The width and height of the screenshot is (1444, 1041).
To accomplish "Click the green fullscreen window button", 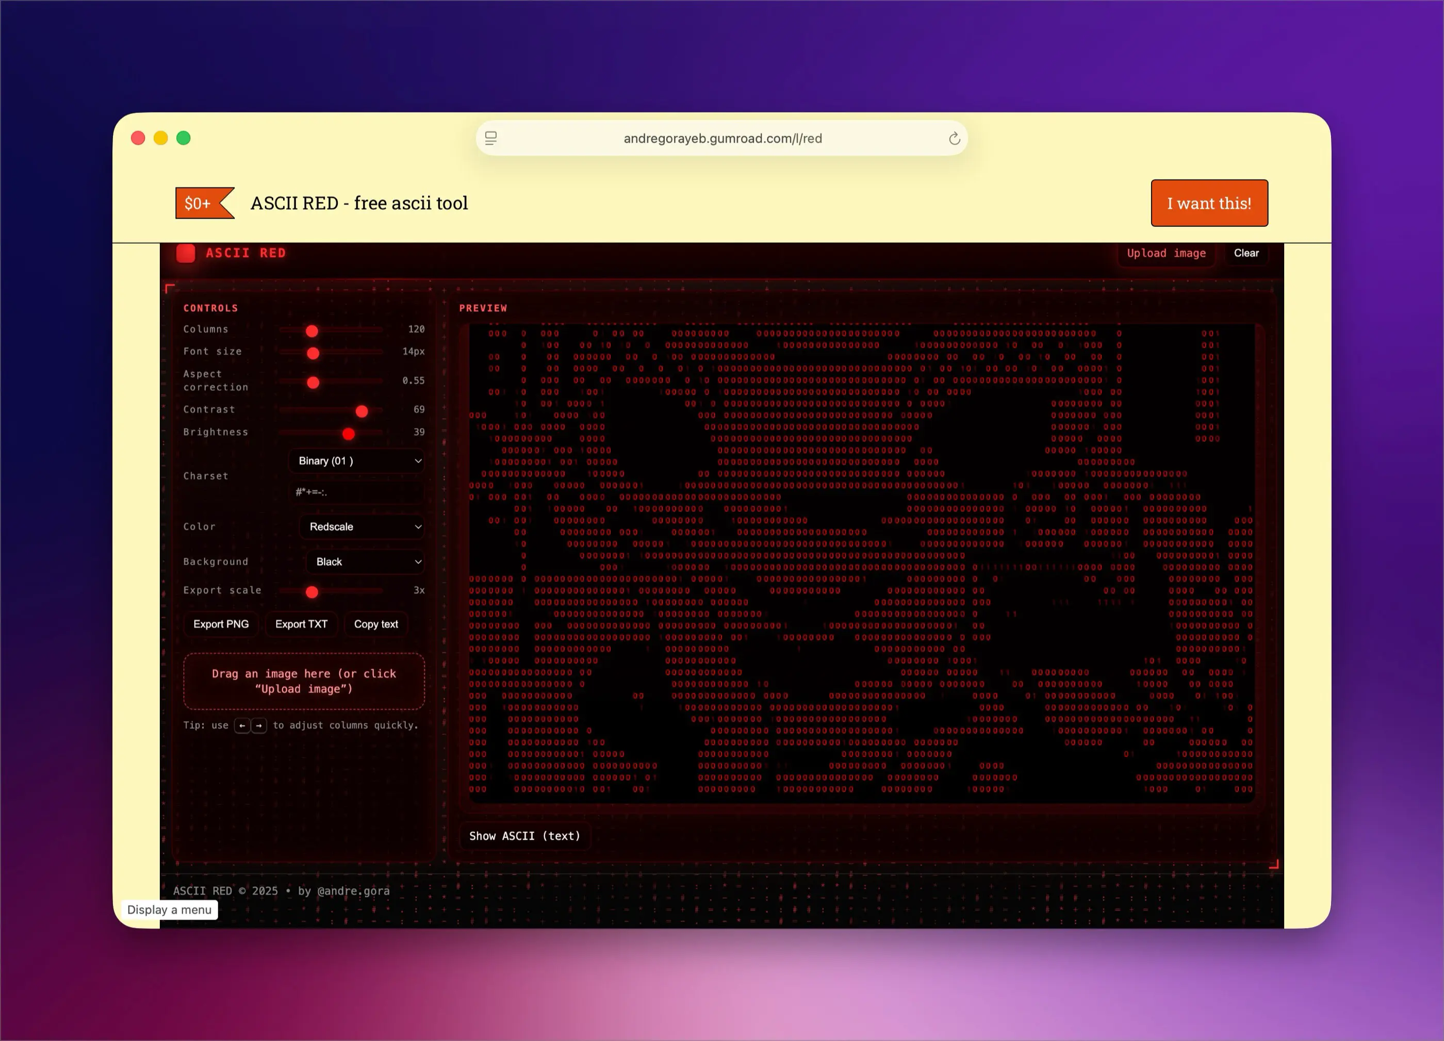I will pos(184,138).
